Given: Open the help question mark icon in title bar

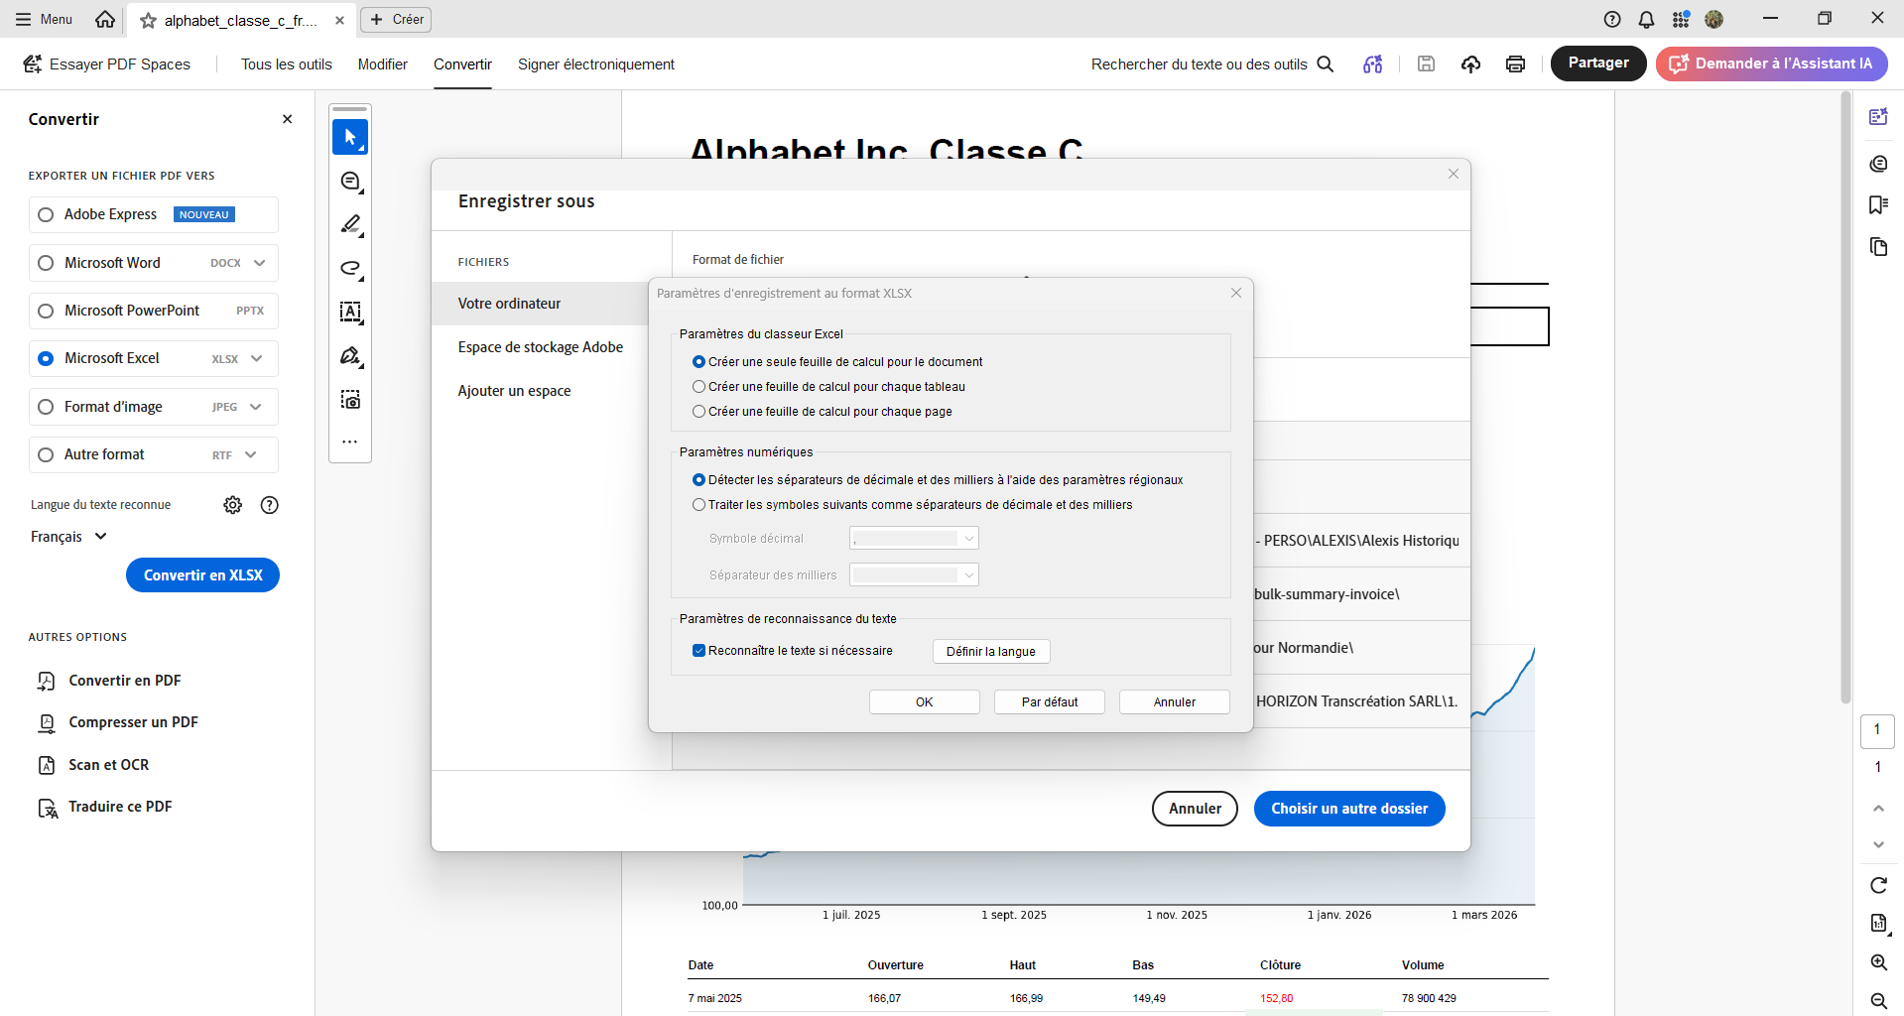Looking at the screenshot, I should [1612, 19].
